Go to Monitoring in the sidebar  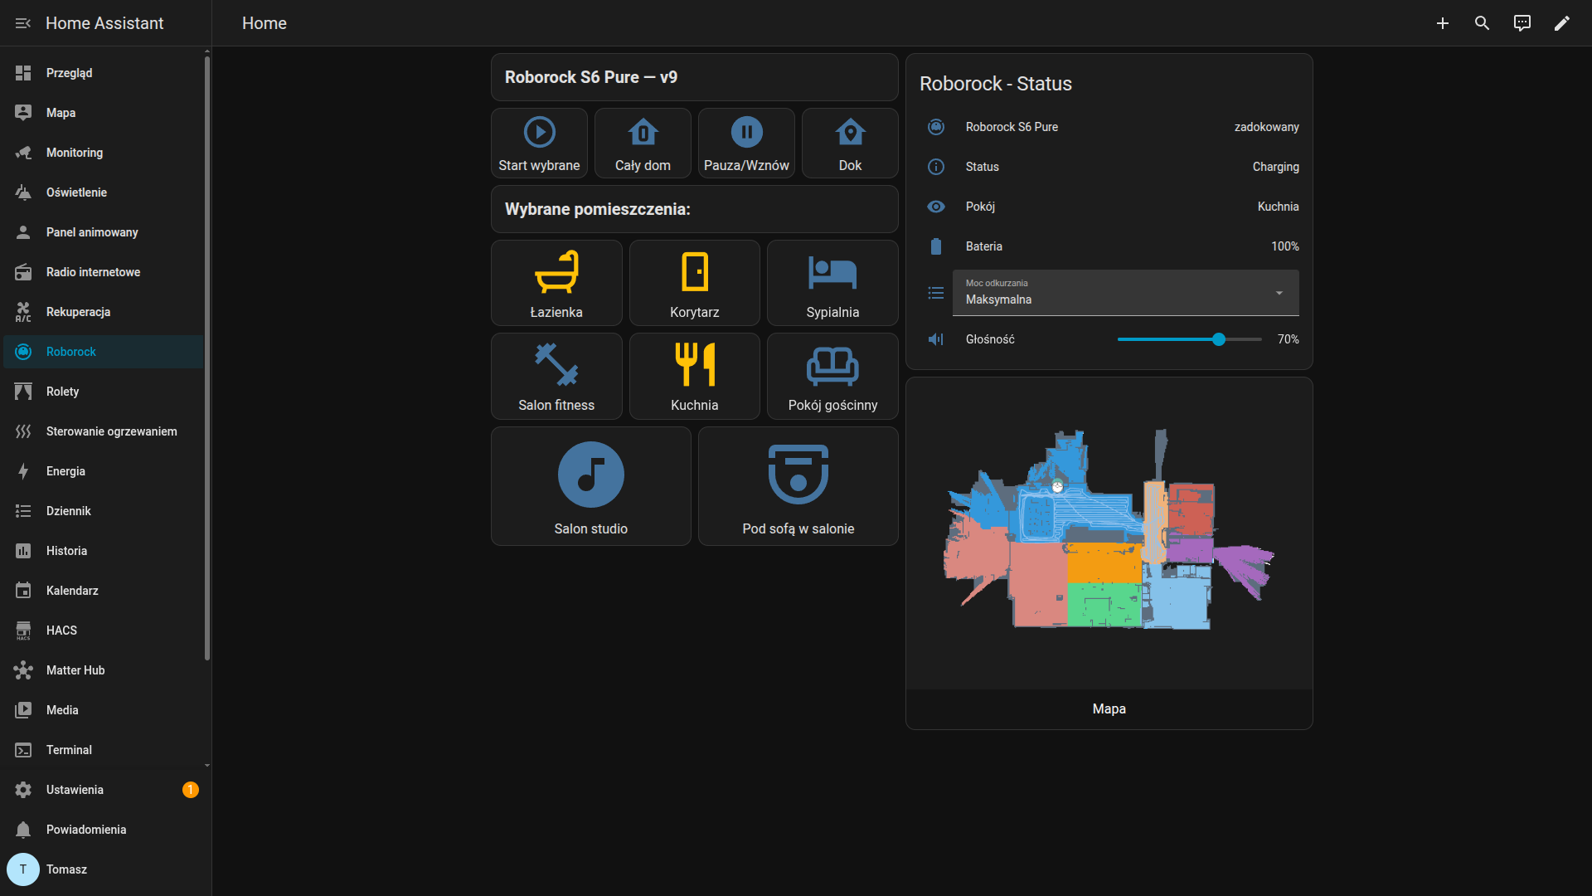coord(103,153)
